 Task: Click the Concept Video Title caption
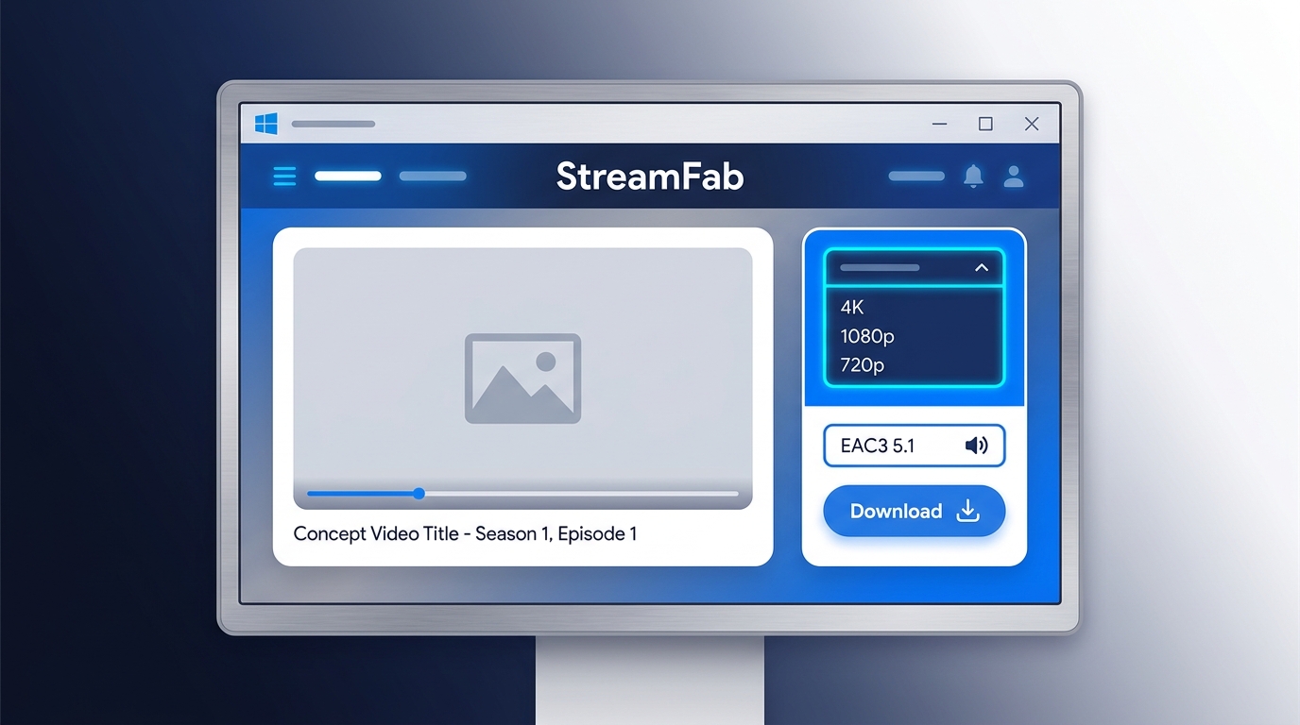tap(465, 533)
